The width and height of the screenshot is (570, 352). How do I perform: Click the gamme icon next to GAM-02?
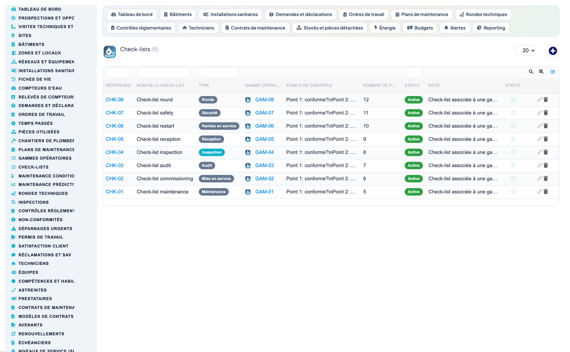(248, 179)
